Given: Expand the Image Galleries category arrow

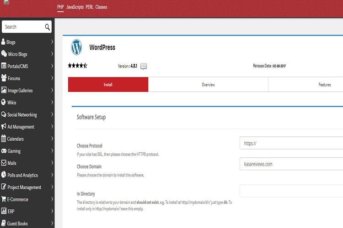Looking at the screenshot, I should (x=52, y=90).
